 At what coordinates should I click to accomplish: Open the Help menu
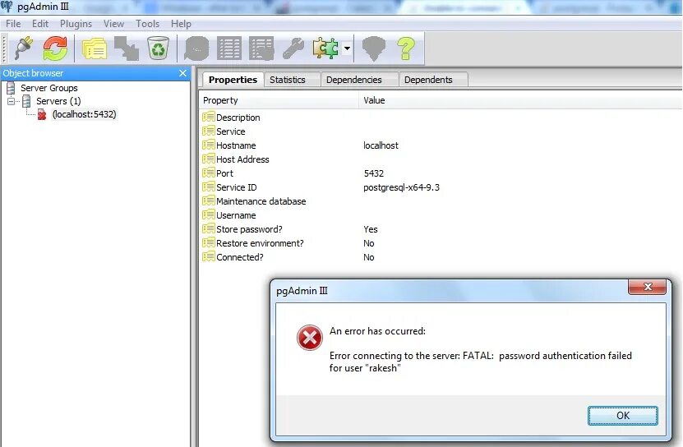181,24
